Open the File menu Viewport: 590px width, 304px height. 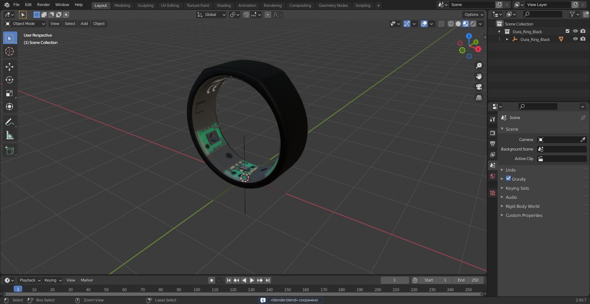16,5
